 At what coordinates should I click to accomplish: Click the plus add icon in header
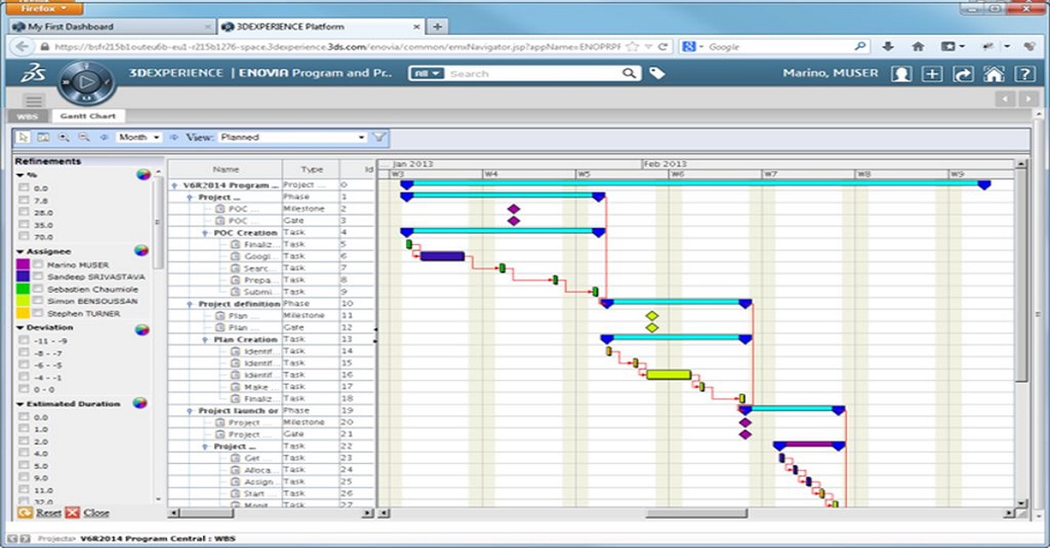click(x=933, y=73)
